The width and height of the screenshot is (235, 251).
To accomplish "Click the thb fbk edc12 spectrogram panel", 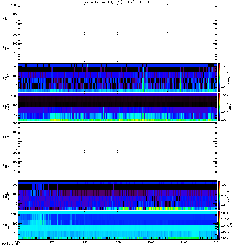I will (118, 77).
